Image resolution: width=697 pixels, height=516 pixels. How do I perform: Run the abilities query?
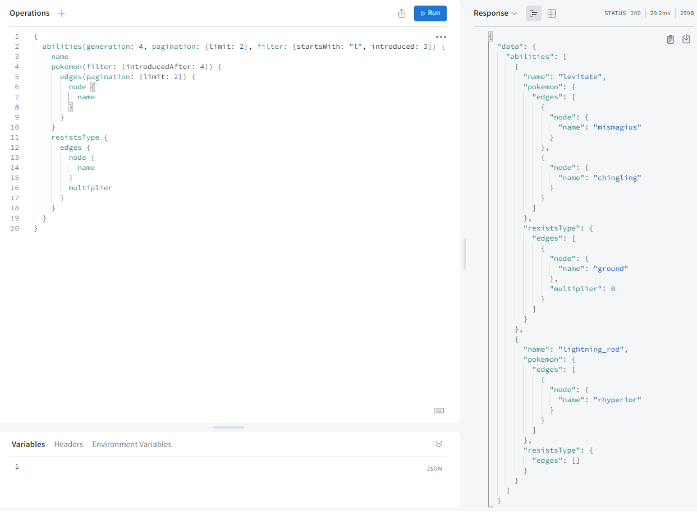tap(430, 13)
